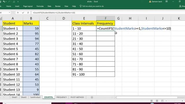The height and width of the screenshot is (104, 185).
Task: Select column A header
Action: (x=13, y=18)
